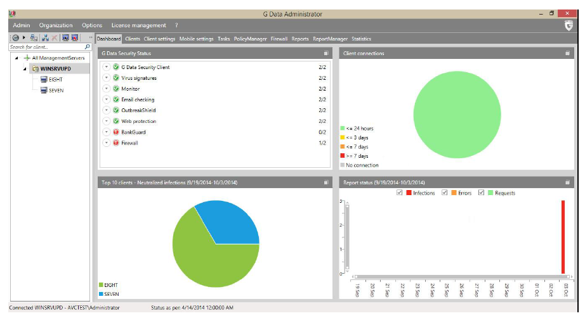
Task: Open the License management menu
Action: [x=138, y=25]
